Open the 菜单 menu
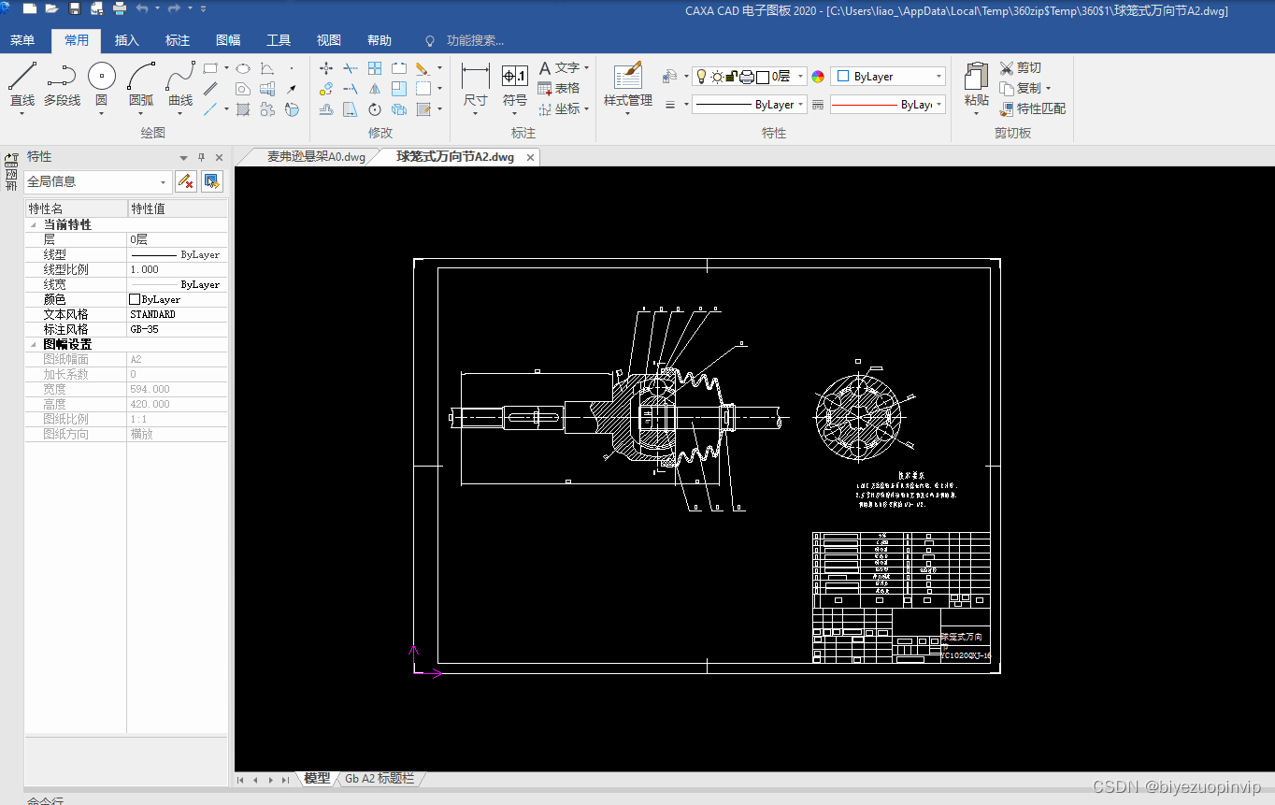Image resolution: width=1275 pixels, height=805 pixels. point(21,40)
